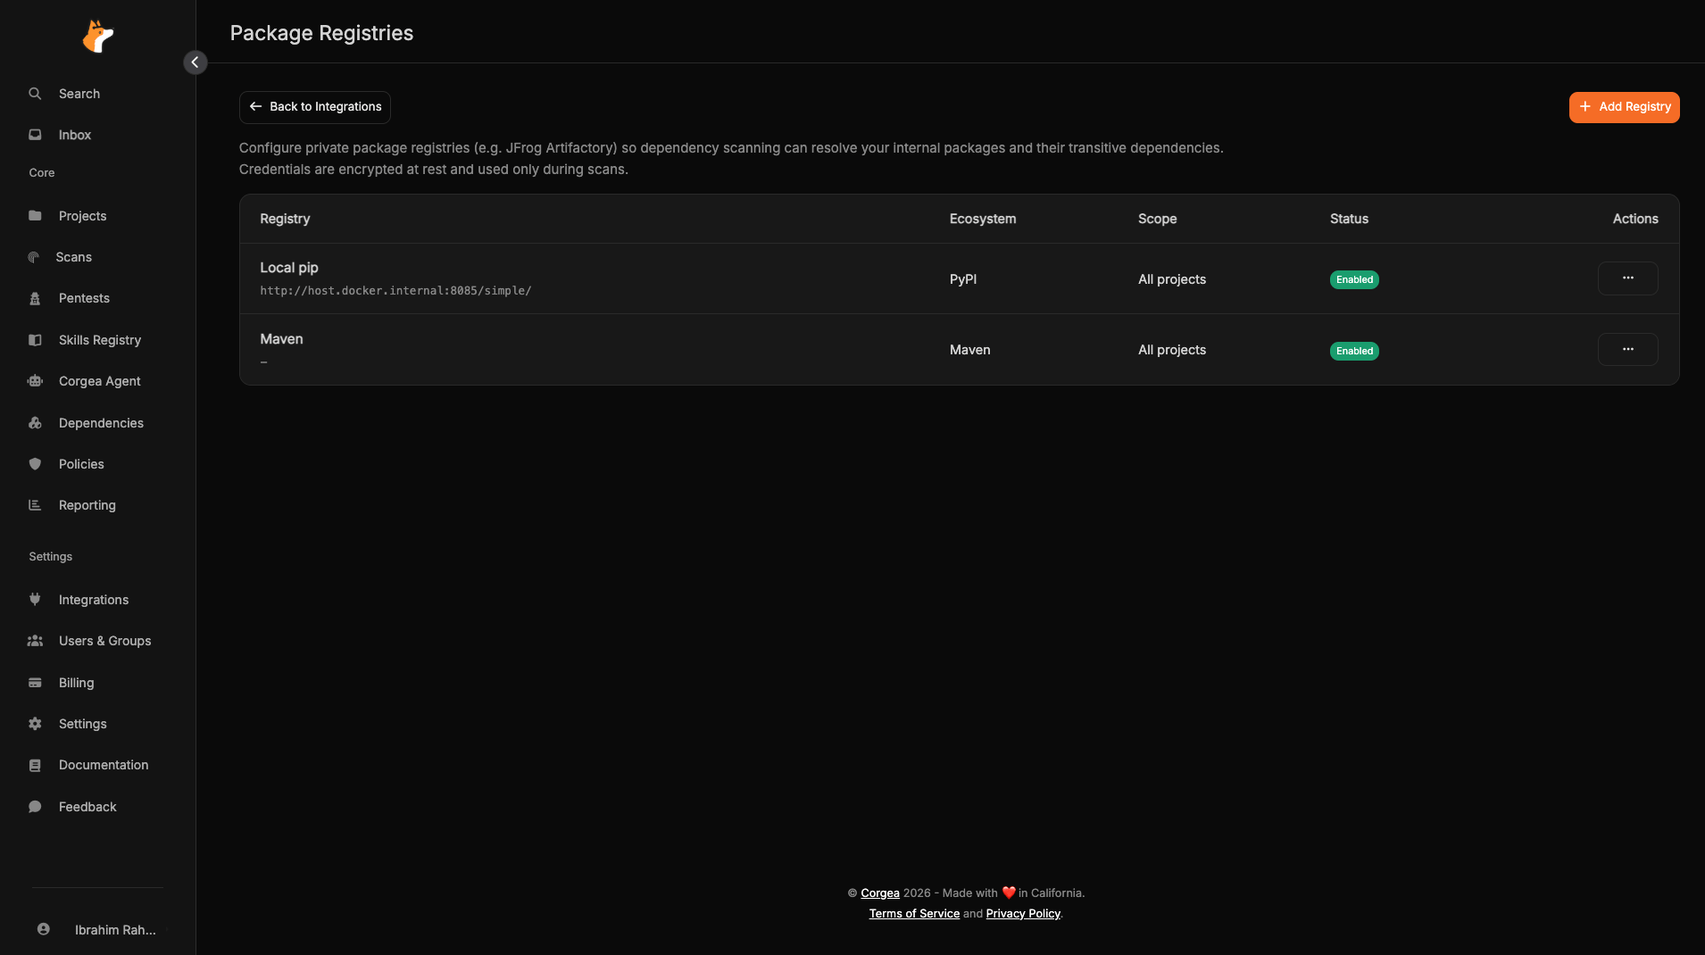Open the Pentests section

(x=84, y=298)
